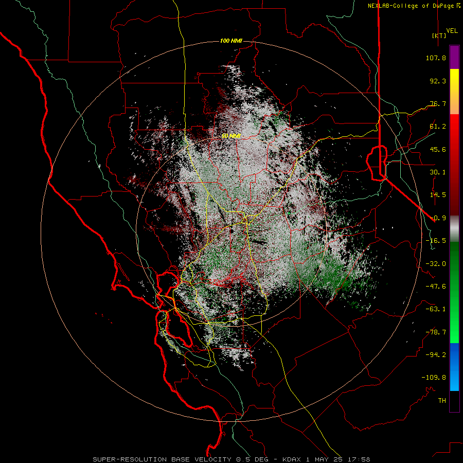The width and height of the screenshot is (463, 463).
Task: Click the NEXLAB-College of DuPage label
Action: pyautogui.click(x=411, y=6)
